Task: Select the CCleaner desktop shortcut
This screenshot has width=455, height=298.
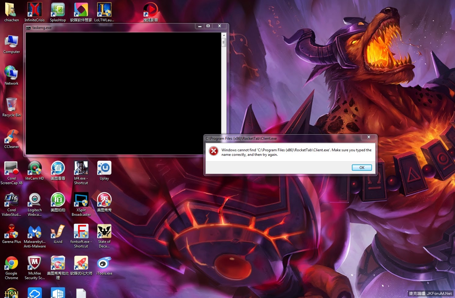Action: pyautogui.click(x=12, y=137)
